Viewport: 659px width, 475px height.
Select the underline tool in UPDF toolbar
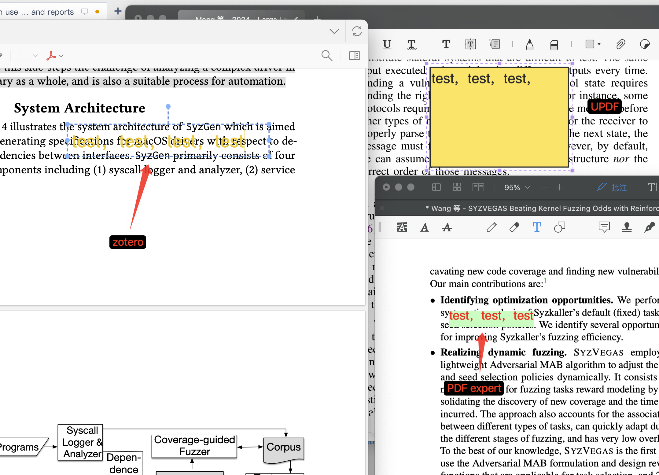pyautogui.click(x=387, y=45)
